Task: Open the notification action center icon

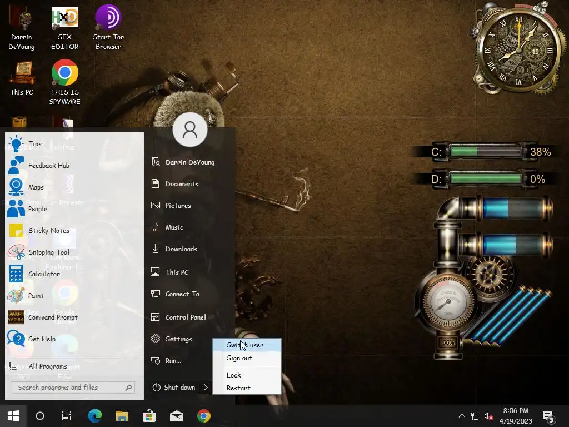Action: (548, 417)
